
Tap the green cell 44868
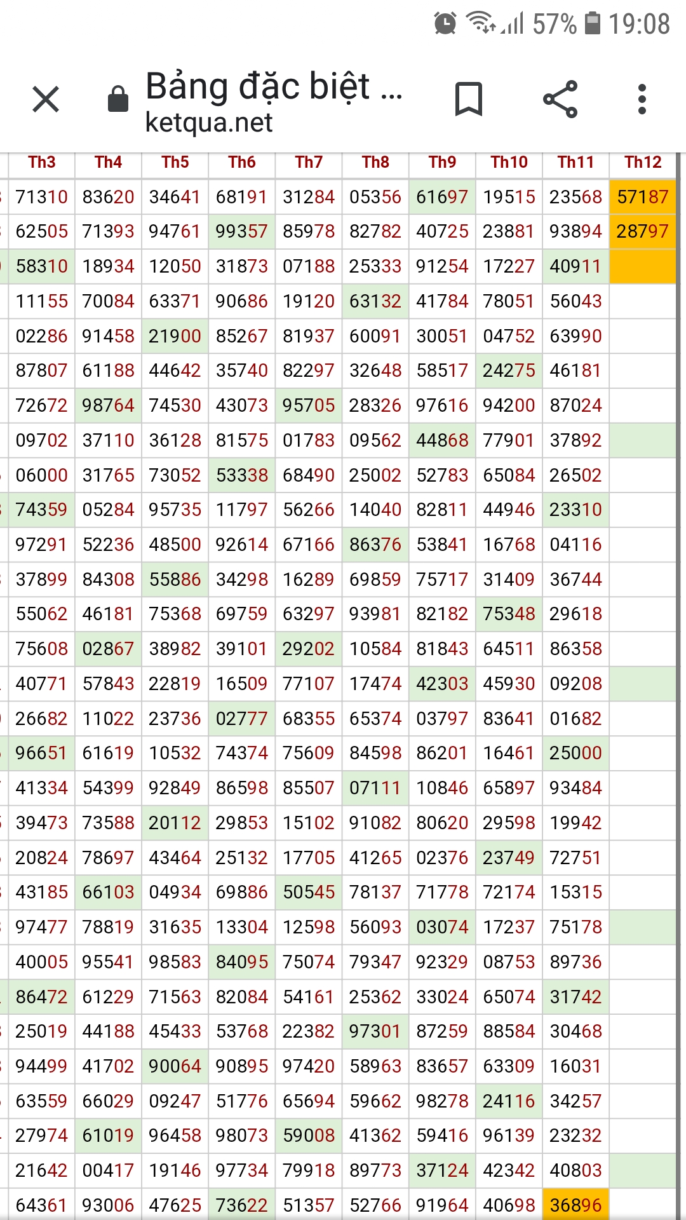(442, 440)
